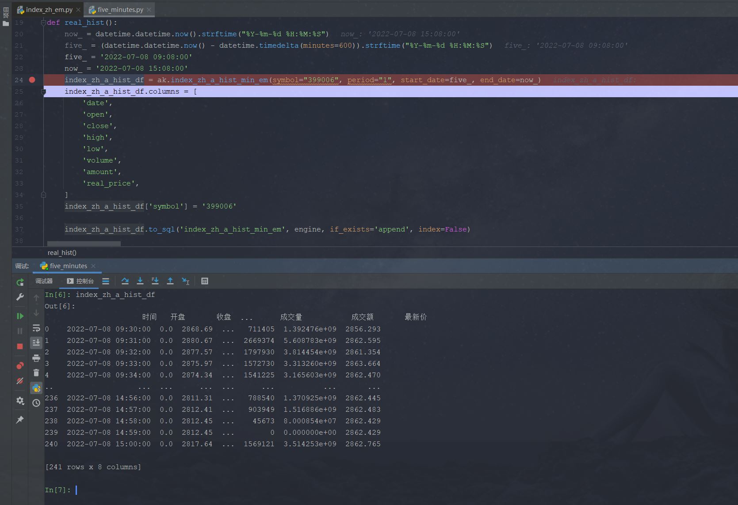Focus the In[7] console input prompt

click(x=76, y=490)
